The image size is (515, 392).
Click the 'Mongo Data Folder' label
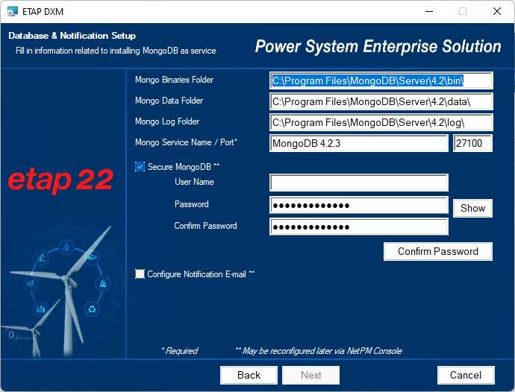(x=169, y=101)
